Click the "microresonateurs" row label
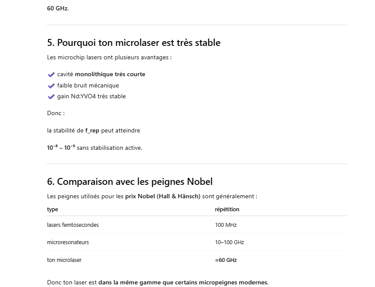 pos(68,242)
